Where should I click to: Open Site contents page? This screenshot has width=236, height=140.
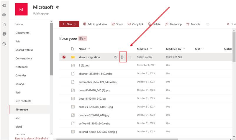point(23,101)
